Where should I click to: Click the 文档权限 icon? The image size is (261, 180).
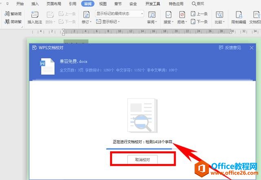pos(257,15)
